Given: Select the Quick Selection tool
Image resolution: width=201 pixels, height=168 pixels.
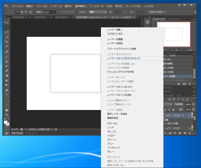Looking at the screenshot, I should point(7,37).
